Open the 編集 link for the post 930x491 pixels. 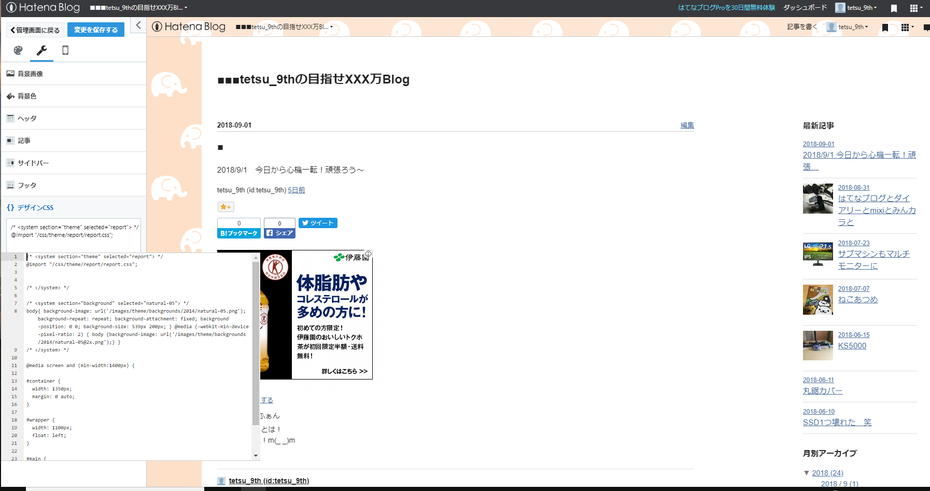click(687, 124)
